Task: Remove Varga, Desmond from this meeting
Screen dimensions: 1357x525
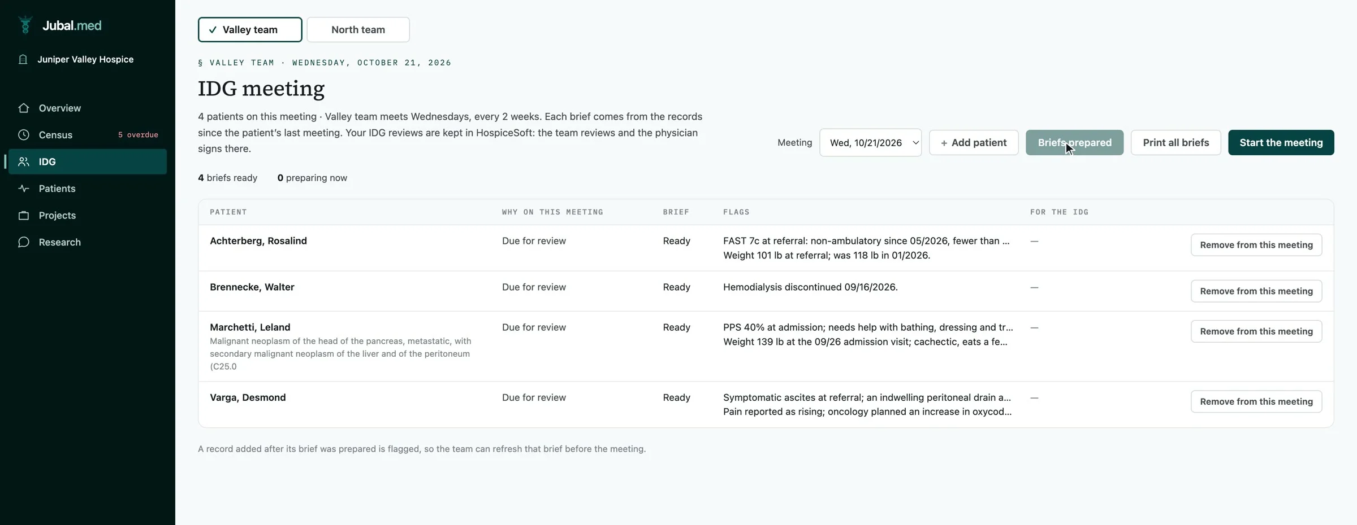Action: pos(1256,401)
